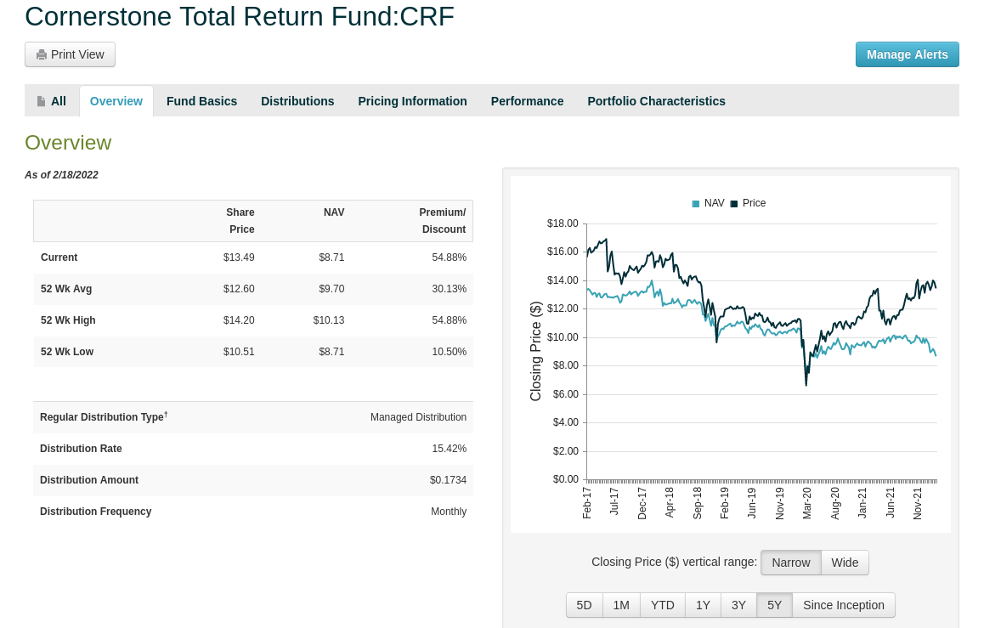984x628 pixels.
Task: Click the dagger footnote after Regular Distribution Type
Action: [166, 413]
